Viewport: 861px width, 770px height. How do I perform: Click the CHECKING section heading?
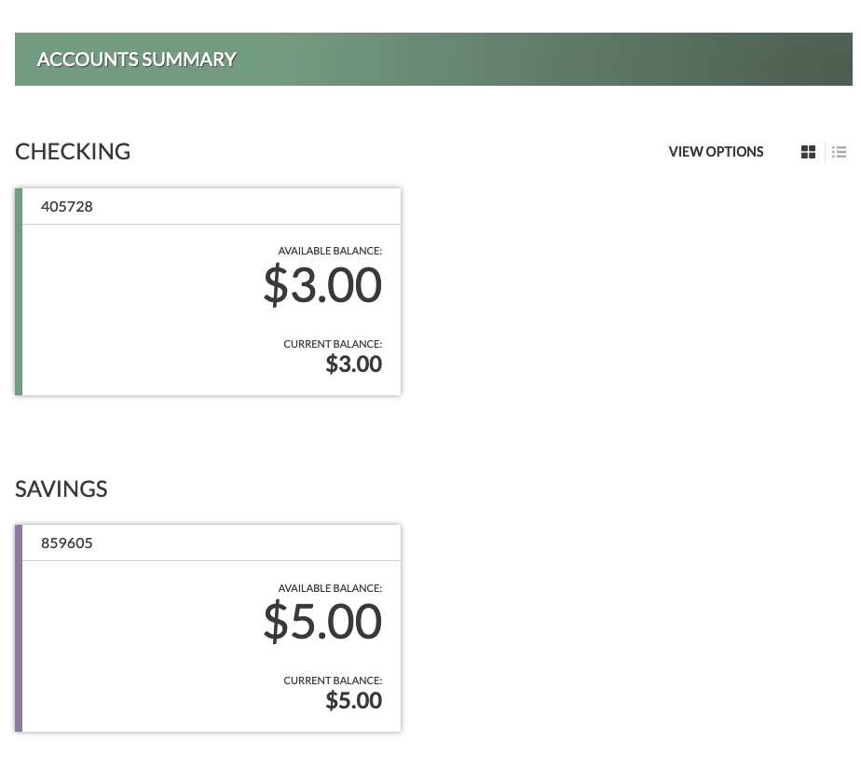73,152
